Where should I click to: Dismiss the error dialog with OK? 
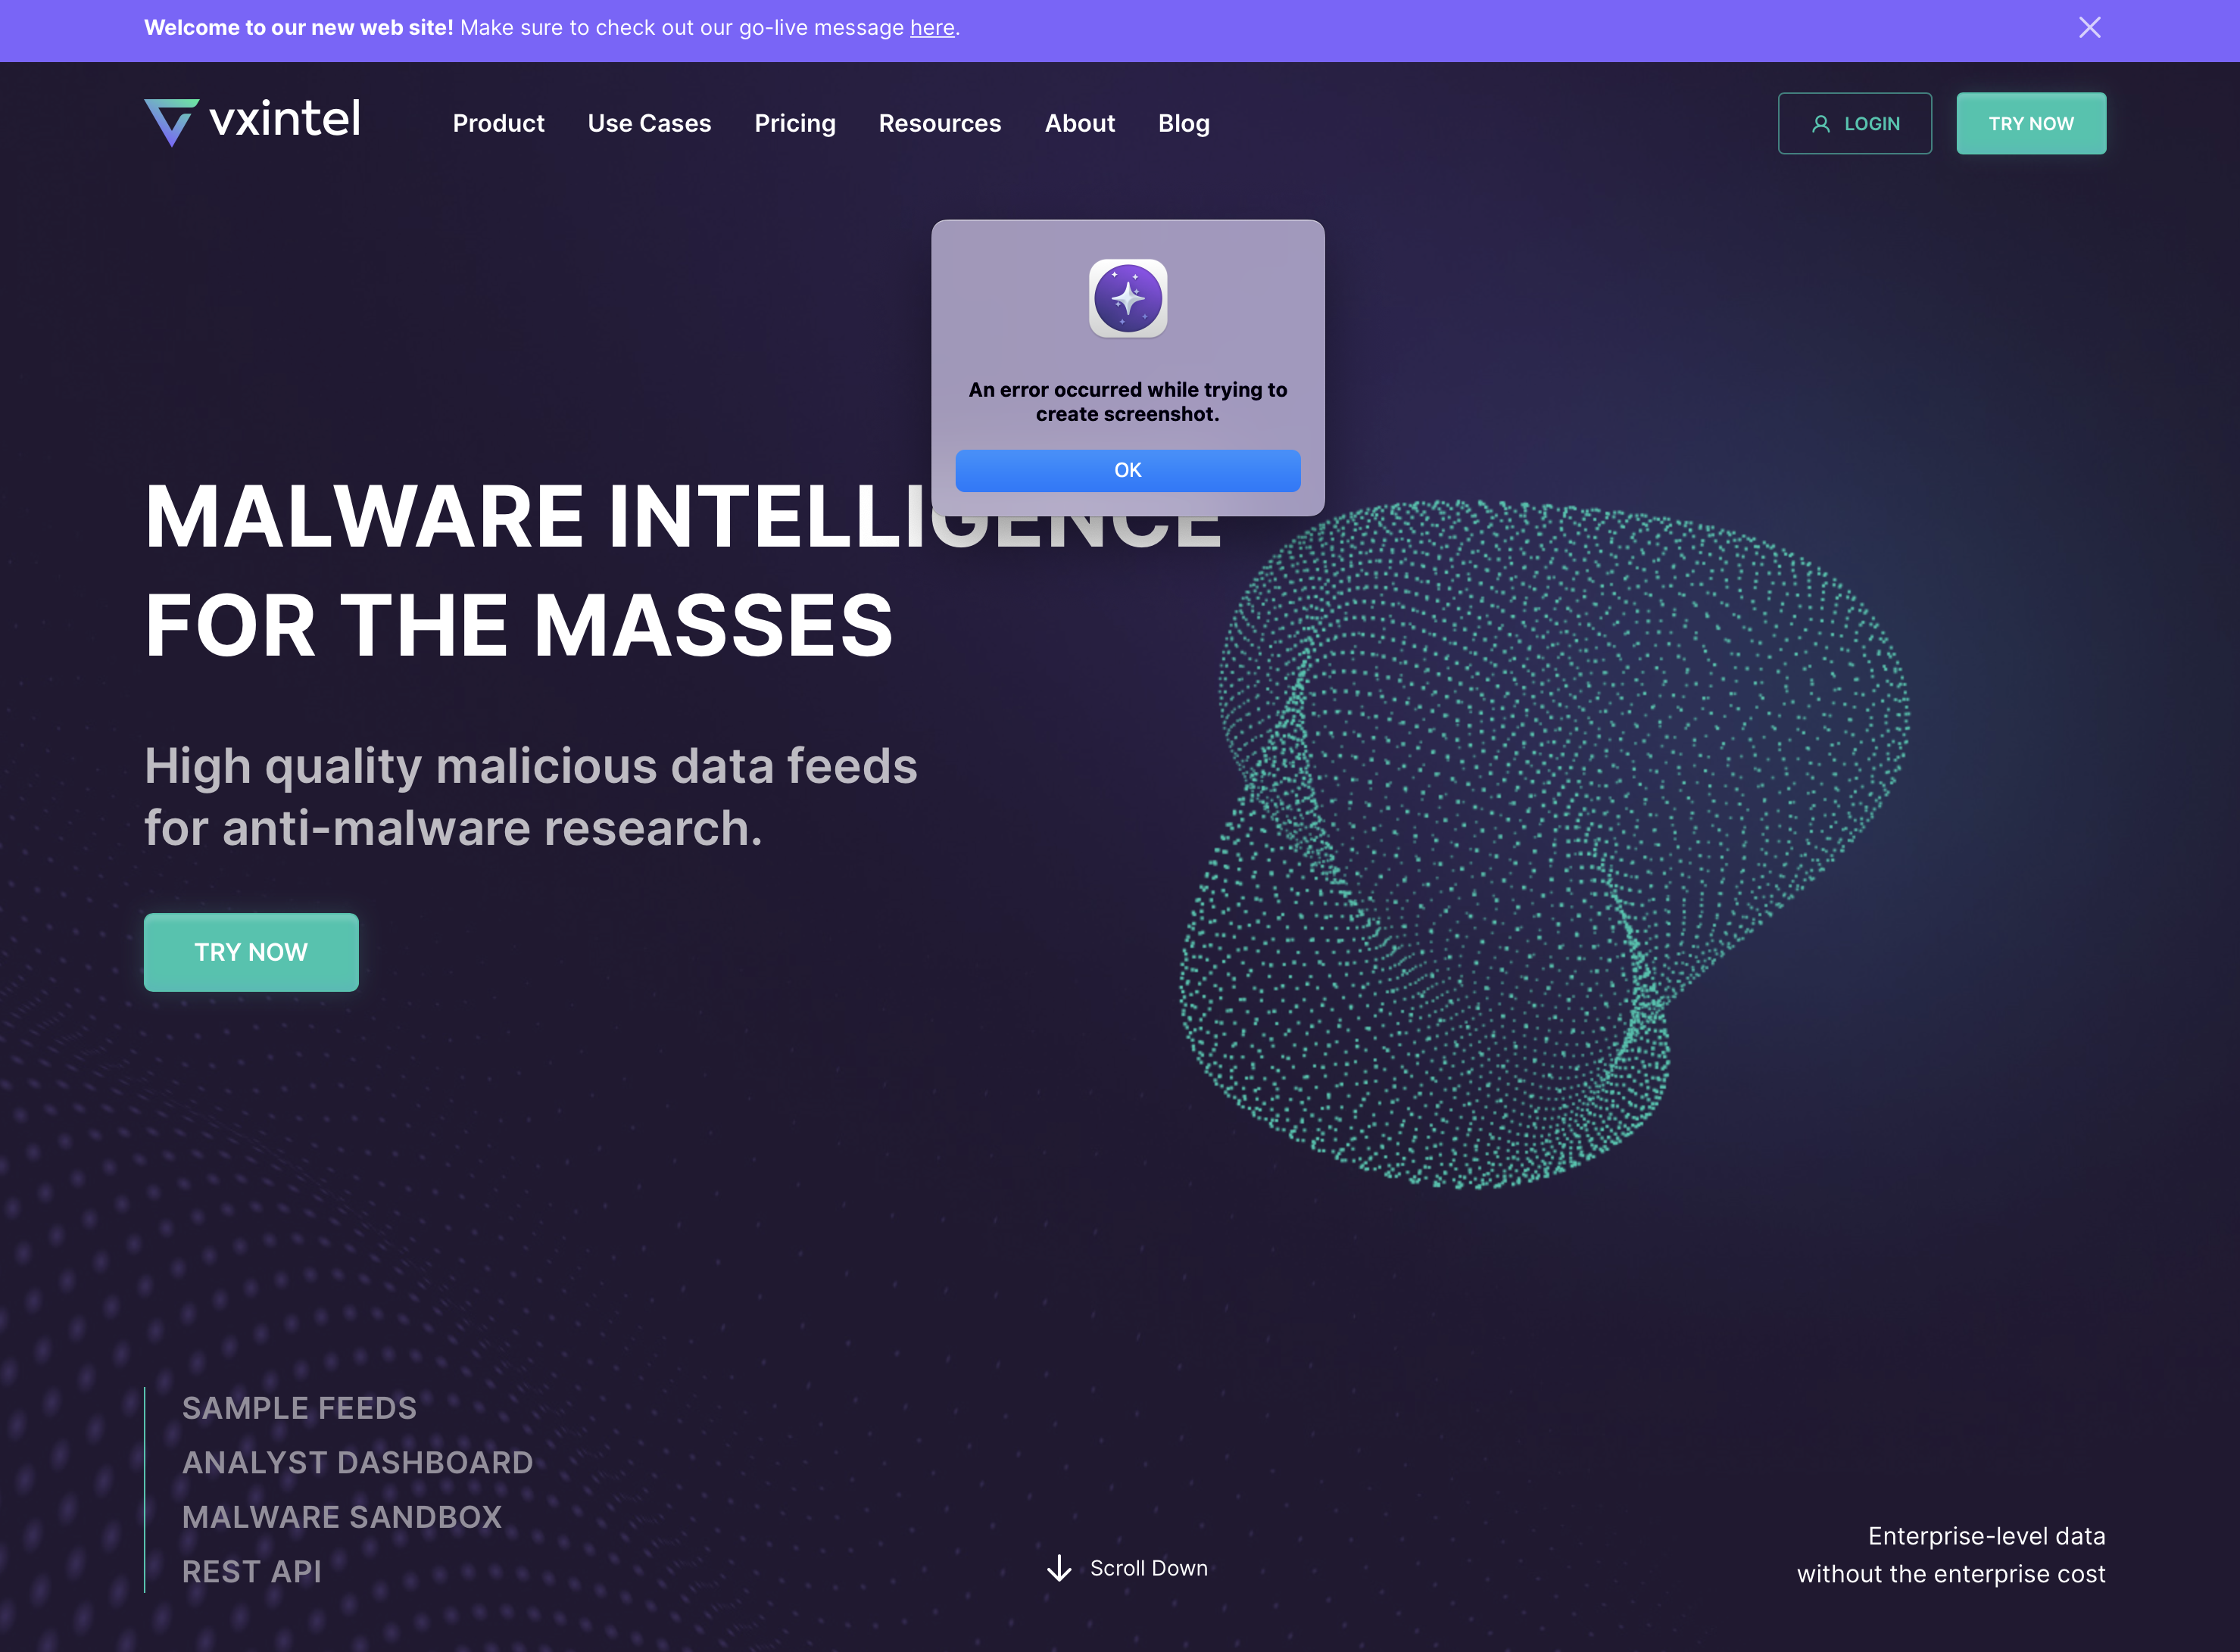coord(1127,470)
